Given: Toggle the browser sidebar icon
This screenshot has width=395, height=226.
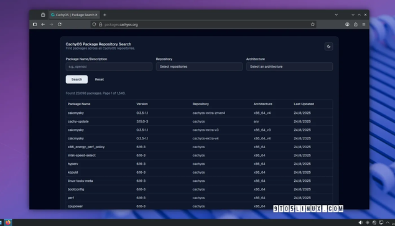Looking at the screenshot, I should [35, 24].
